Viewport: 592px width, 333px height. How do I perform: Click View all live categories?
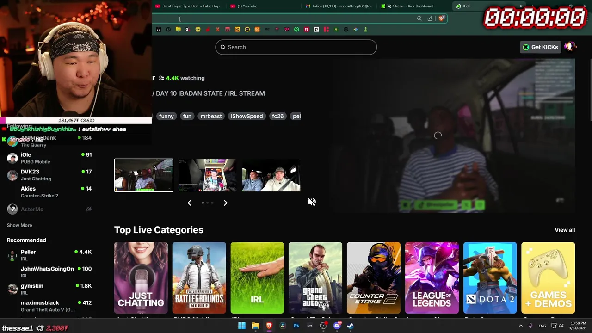pos(565,230)
